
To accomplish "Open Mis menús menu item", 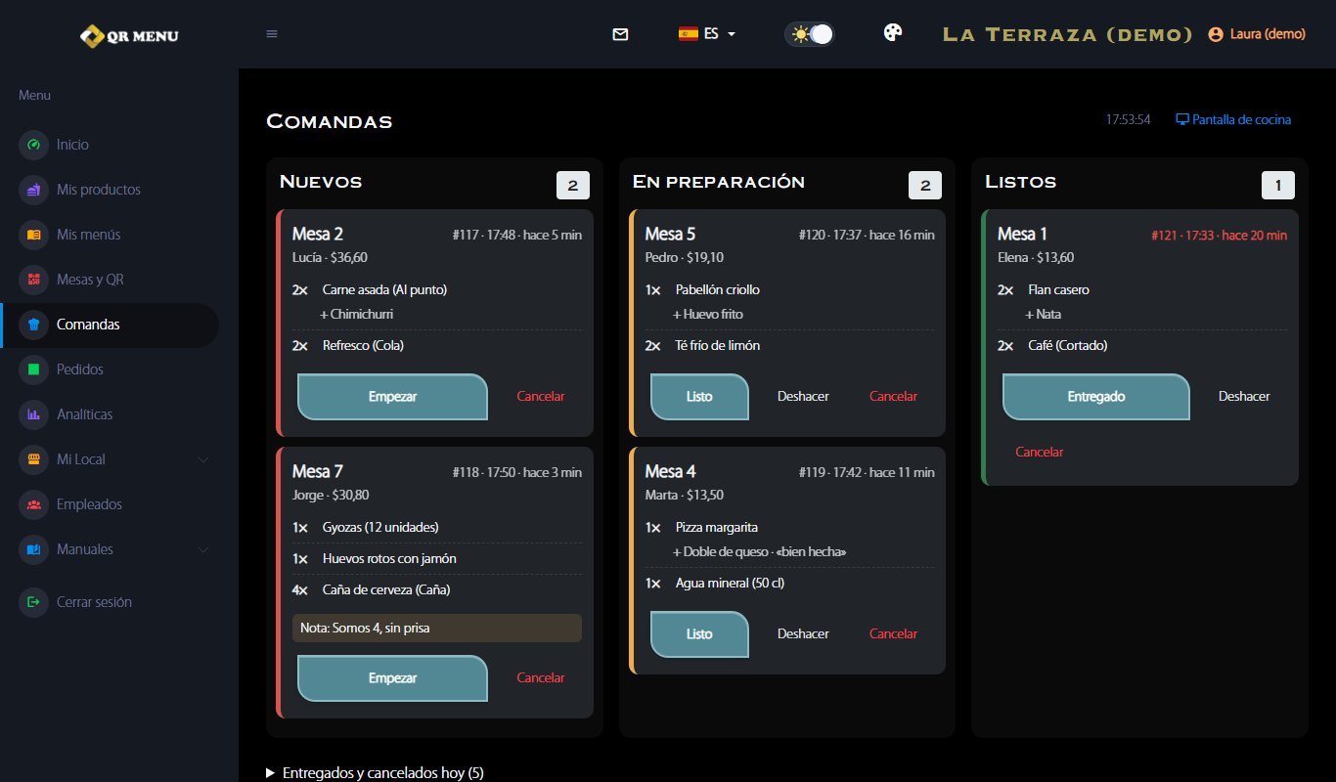I will [x=89, y=235].
